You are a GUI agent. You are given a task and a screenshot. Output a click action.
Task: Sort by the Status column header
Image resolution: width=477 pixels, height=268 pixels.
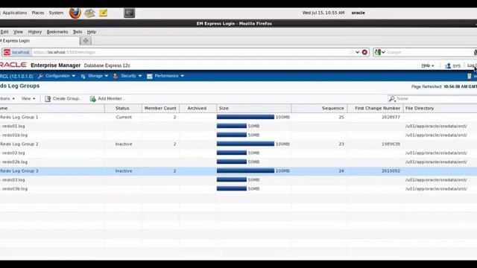(x=123, y=108)
